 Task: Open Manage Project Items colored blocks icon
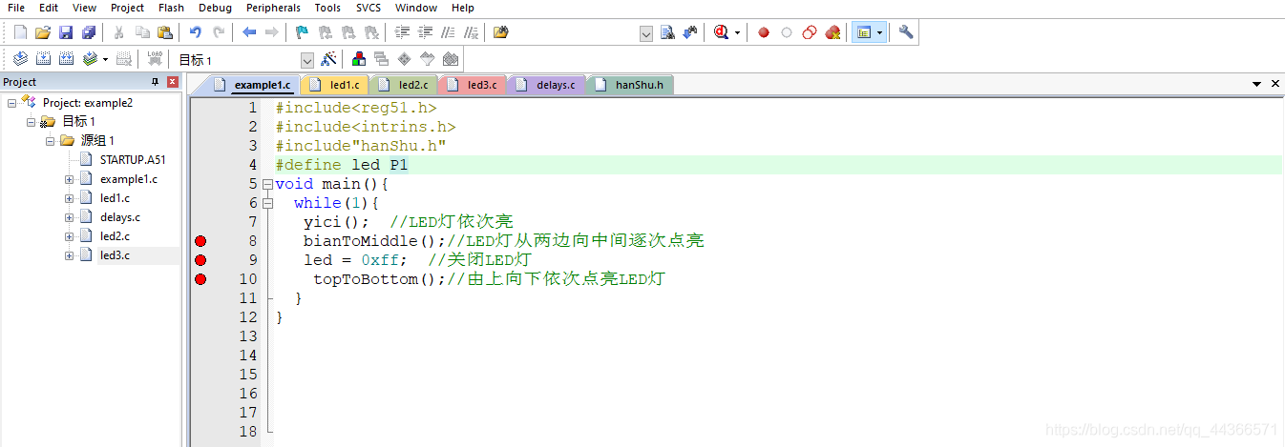(x=359, y=59)
